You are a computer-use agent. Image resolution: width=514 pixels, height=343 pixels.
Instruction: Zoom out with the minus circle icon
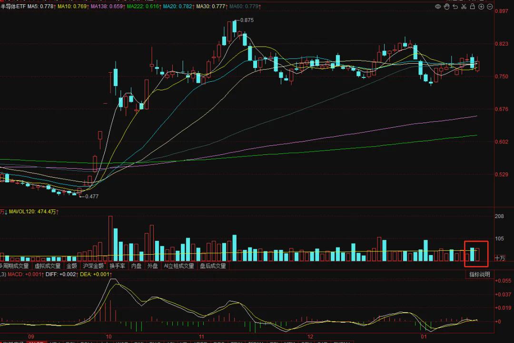pos(490,7)
